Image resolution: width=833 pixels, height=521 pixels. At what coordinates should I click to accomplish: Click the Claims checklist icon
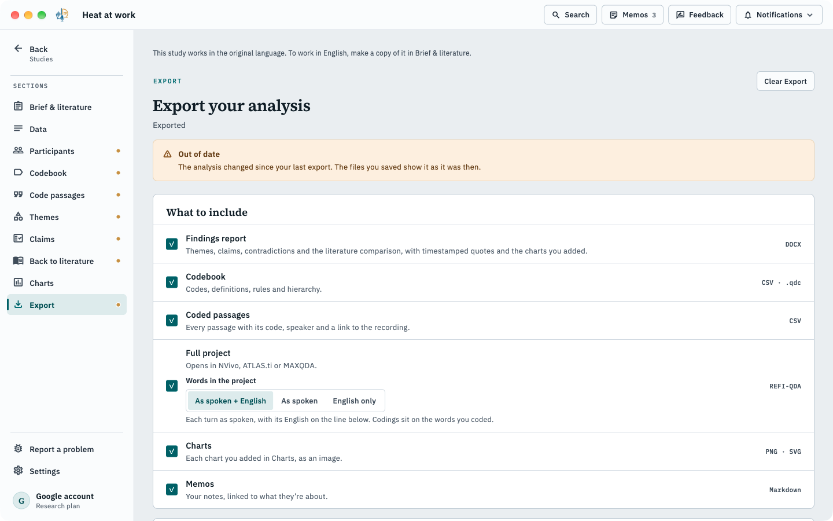(19, 239)
